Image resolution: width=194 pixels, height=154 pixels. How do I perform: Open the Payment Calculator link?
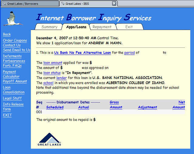[x=11, y=74]
